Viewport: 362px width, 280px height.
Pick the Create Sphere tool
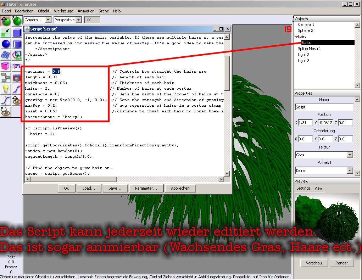pos(6,44)
